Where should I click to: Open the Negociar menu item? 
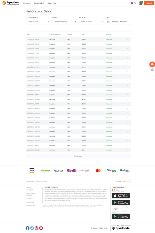point(27,3)
